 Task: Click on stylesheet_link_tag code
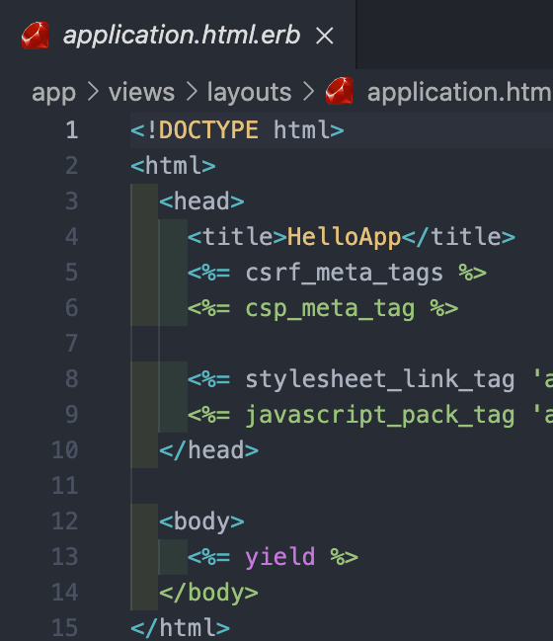tap(380, 379)
